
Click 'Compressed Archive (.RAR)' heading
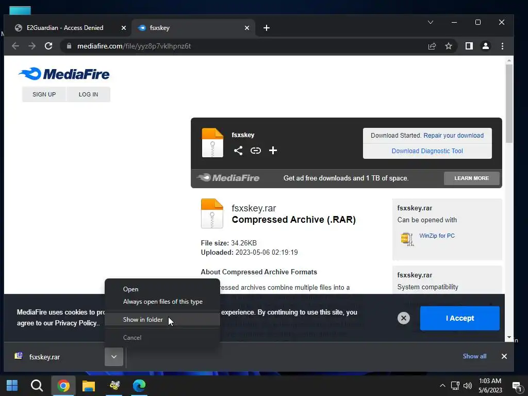[293, 220]
